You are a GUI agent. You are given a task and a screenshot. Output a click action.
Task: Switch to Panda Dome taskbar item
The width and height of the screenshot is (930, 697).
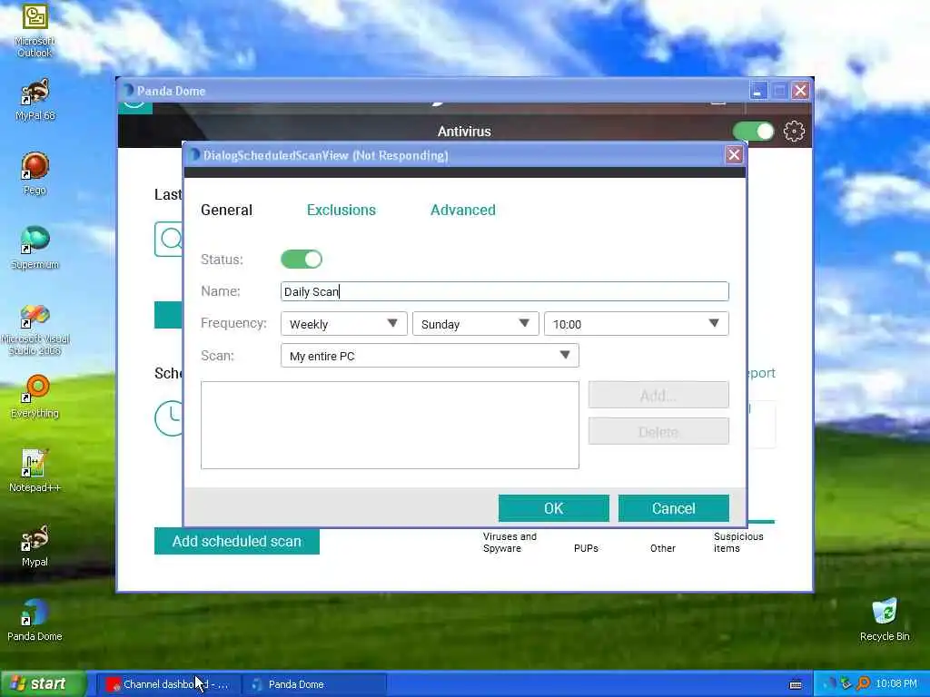point(315,684)
